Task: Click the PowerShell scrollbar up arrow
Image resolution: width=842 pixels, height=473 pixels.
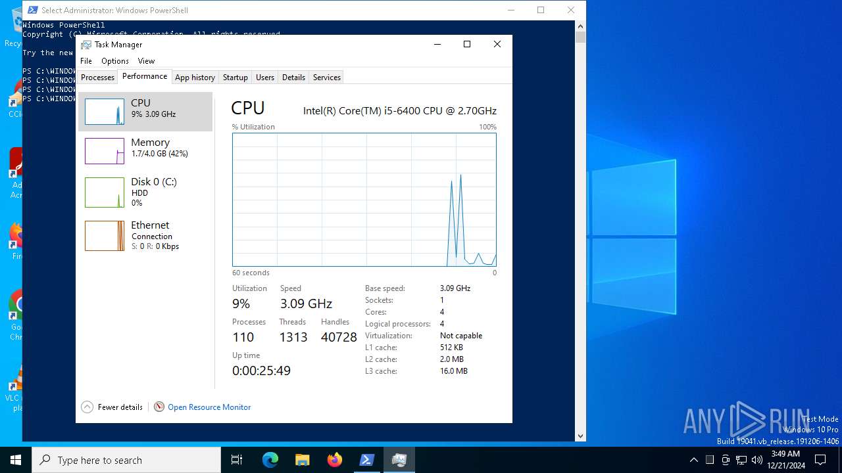Action: pyautogui.click(x=580, y=26)
